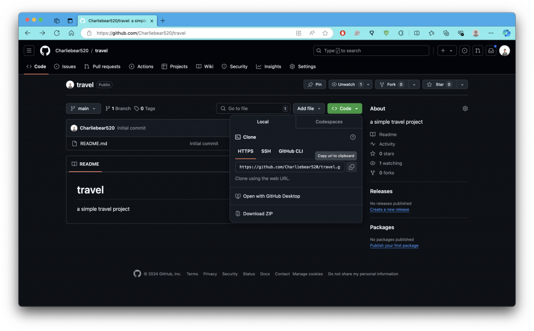
Task: Go to browser home page
Action: click(x=71, y=33)
